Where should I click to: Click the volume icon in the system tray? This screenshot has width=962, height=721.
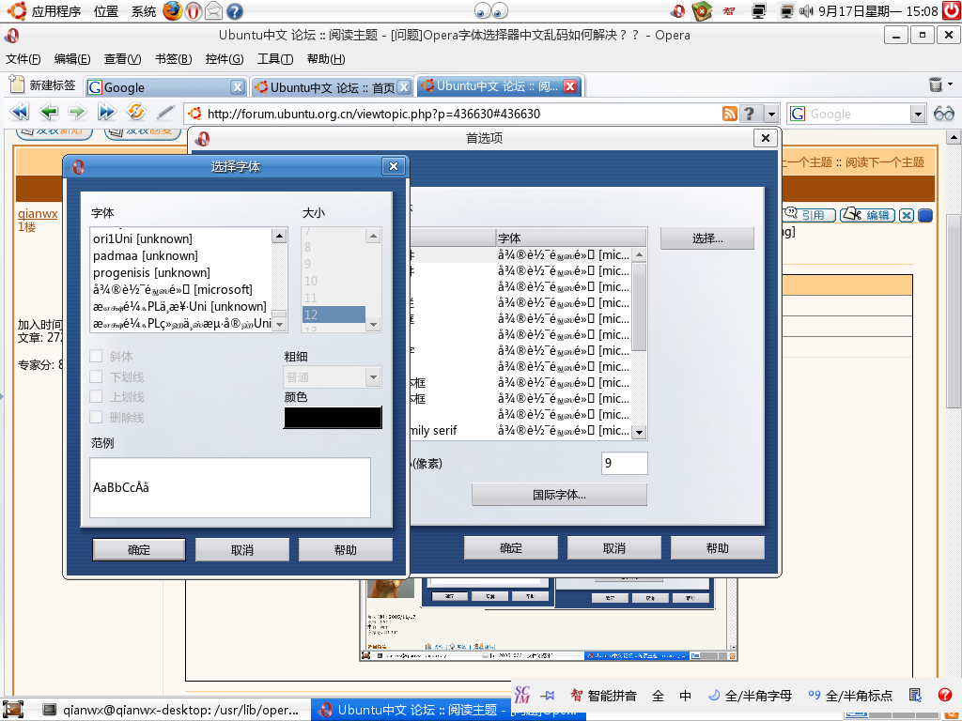click(x=806, y=11)
